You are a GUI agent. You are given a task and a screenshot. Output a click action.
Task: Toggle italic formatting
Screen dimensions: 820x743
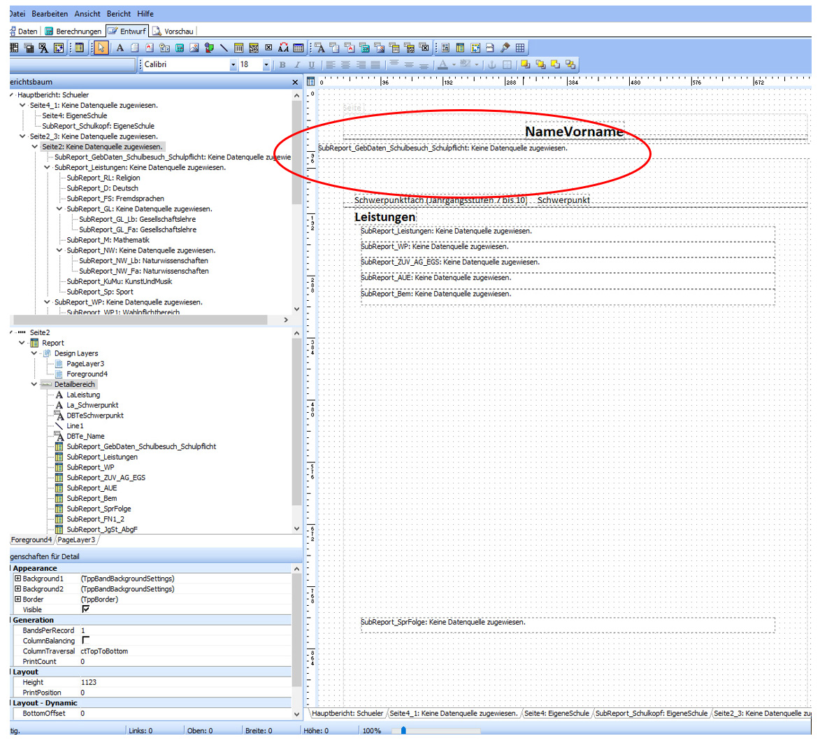297,65
